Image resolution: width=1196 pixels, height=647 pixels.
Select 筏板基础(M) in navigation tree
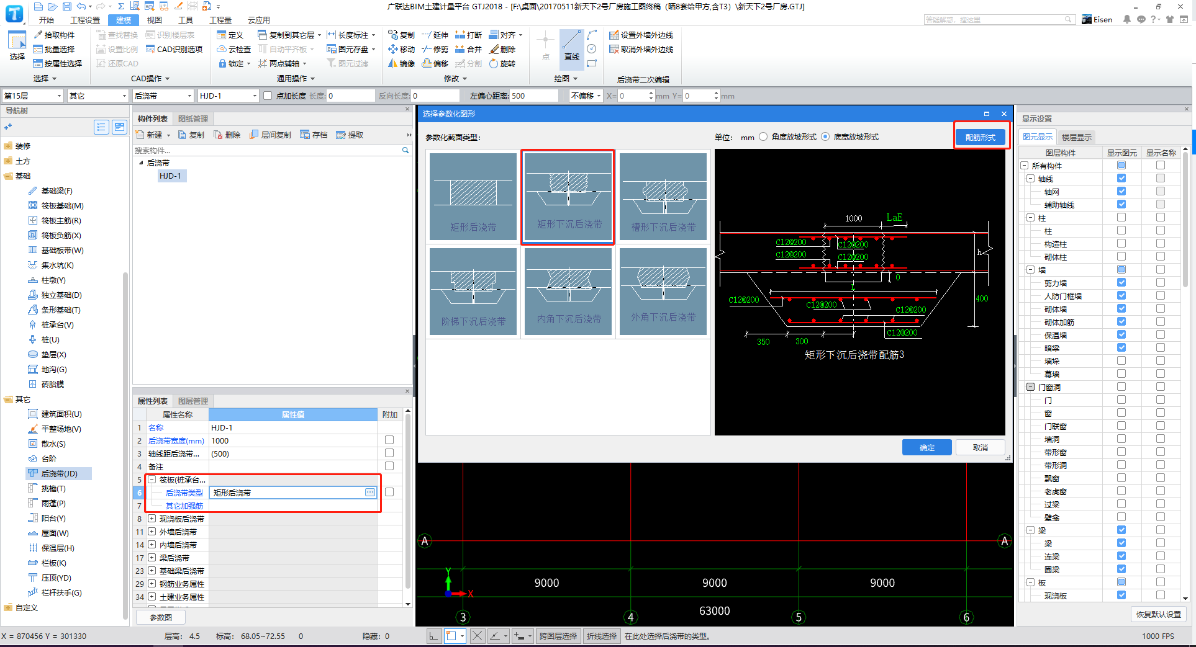[56, 206]
